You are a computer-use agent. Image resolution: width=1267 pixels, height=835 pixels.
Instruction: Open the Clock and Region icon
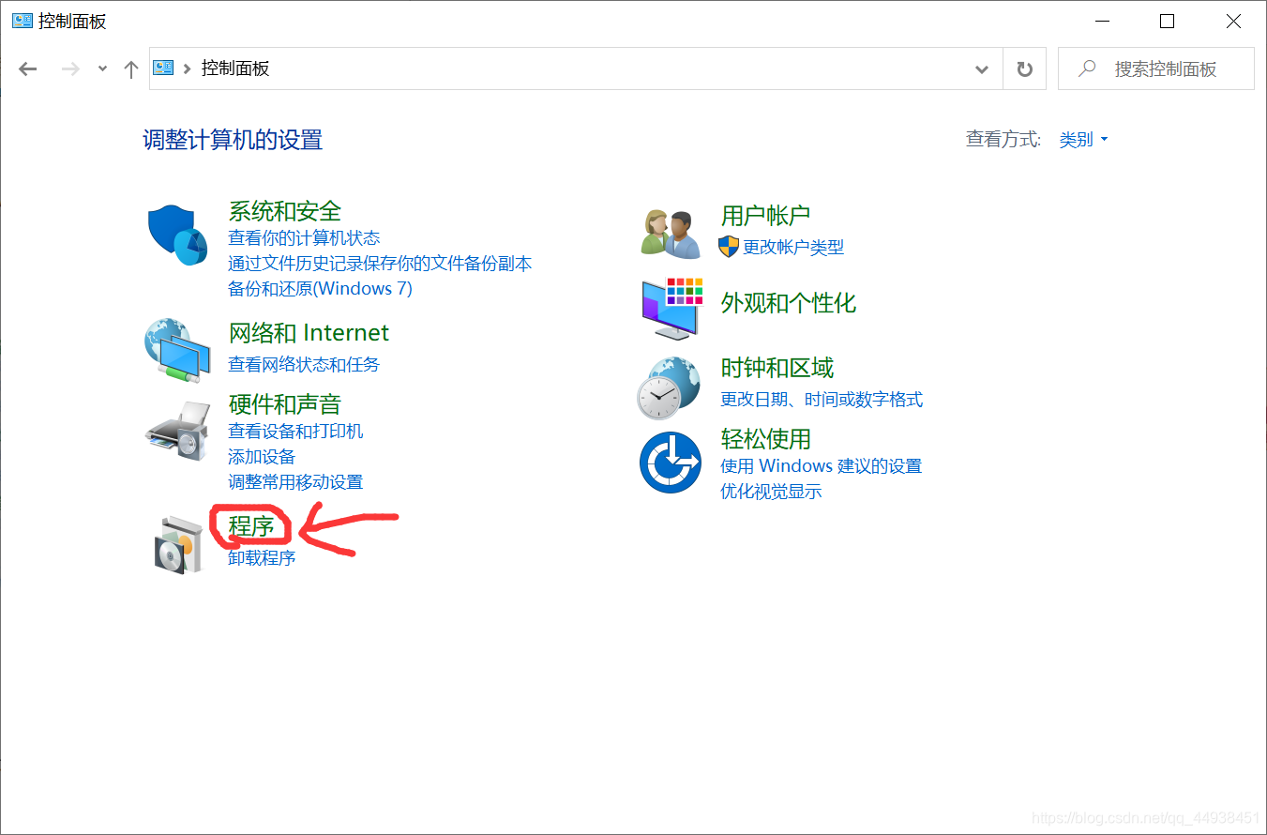click(x=669, y=387)
